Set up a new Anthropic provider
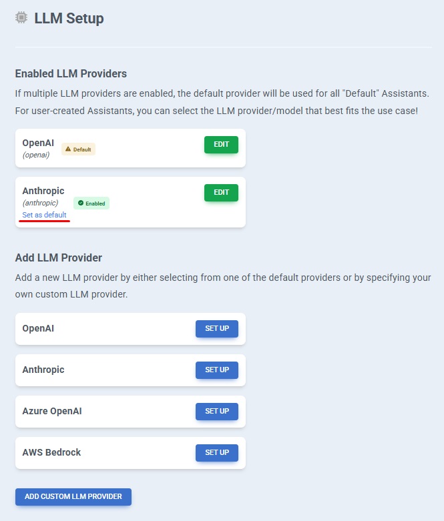Image resolution: width=444 pixels, height=521 pixels. 217,370
